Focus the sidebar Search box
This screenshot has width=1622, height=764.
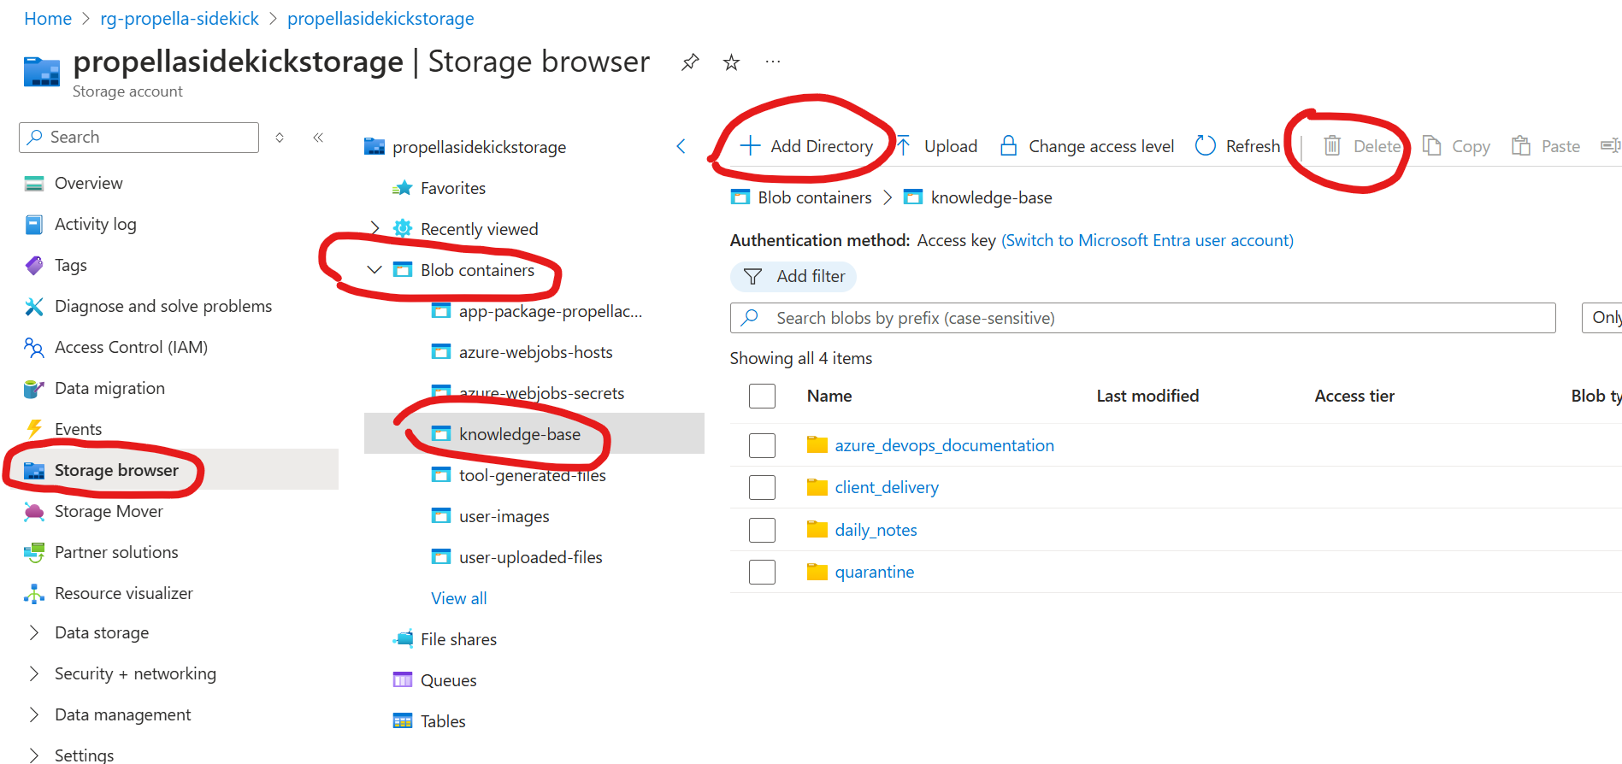139,138
